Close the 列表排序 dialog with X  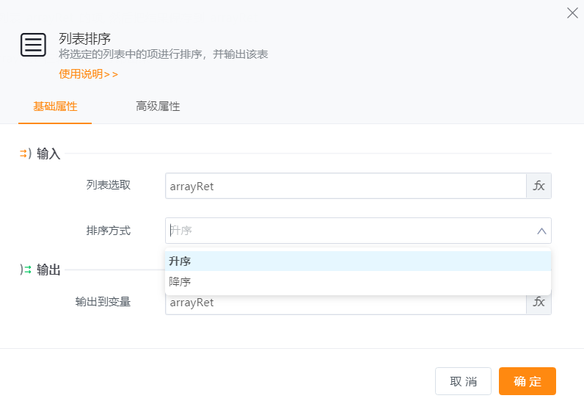point(572,13)
